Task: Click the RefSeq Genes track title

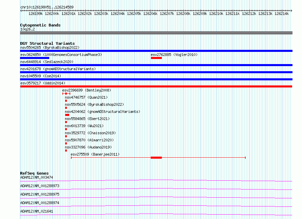Action: [x=34, y=173]
